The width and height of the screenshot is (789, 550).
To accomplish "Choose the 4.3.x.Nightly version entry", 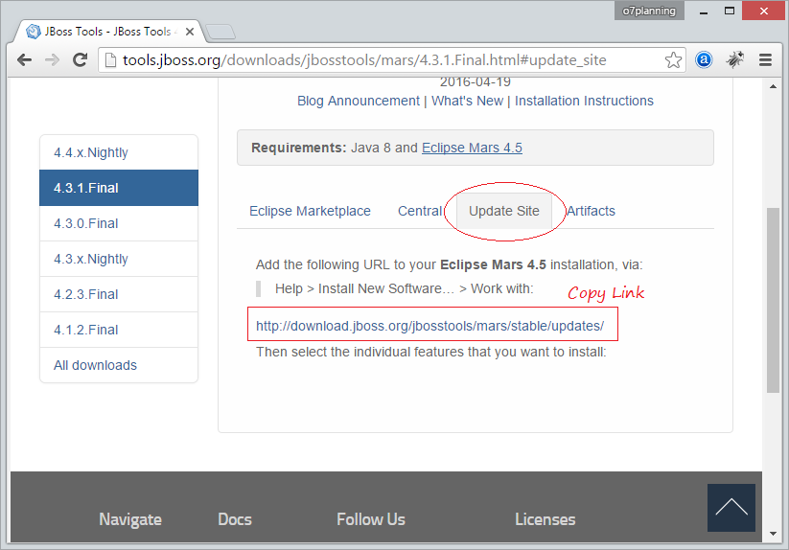I will [119, 259].
